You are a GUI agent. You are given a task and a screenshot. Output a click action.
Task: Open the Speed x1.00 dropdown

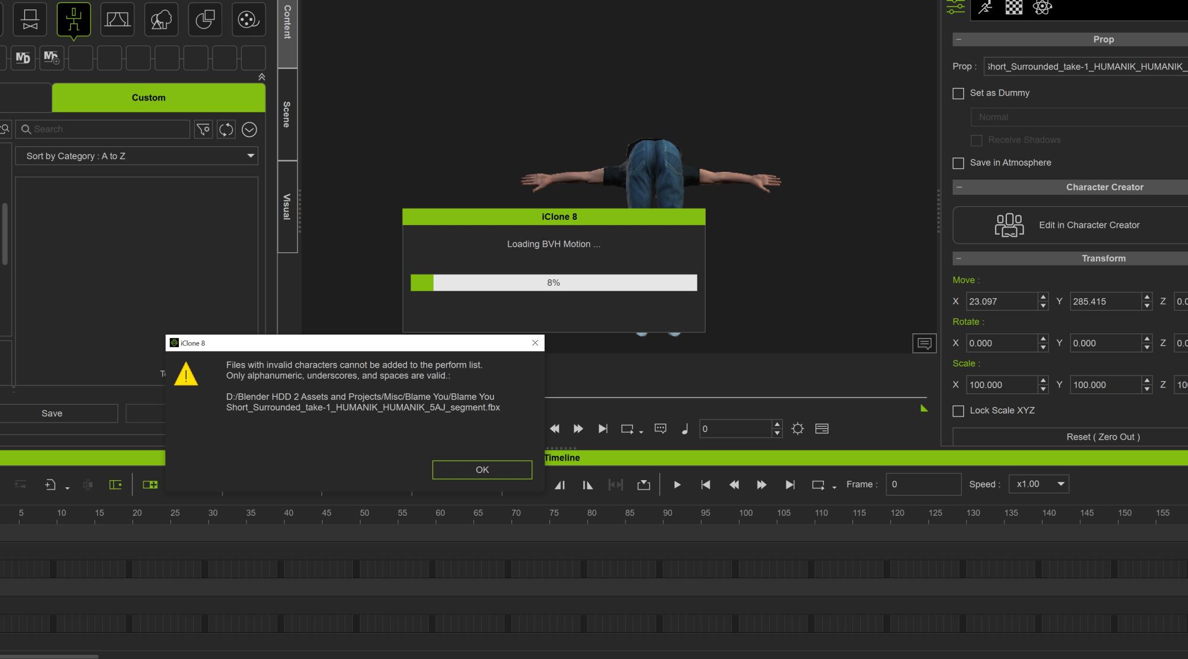1038,484
